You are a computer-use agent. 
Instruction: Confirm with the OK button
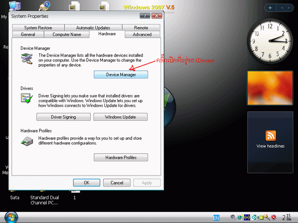click(x=87, y=183)
